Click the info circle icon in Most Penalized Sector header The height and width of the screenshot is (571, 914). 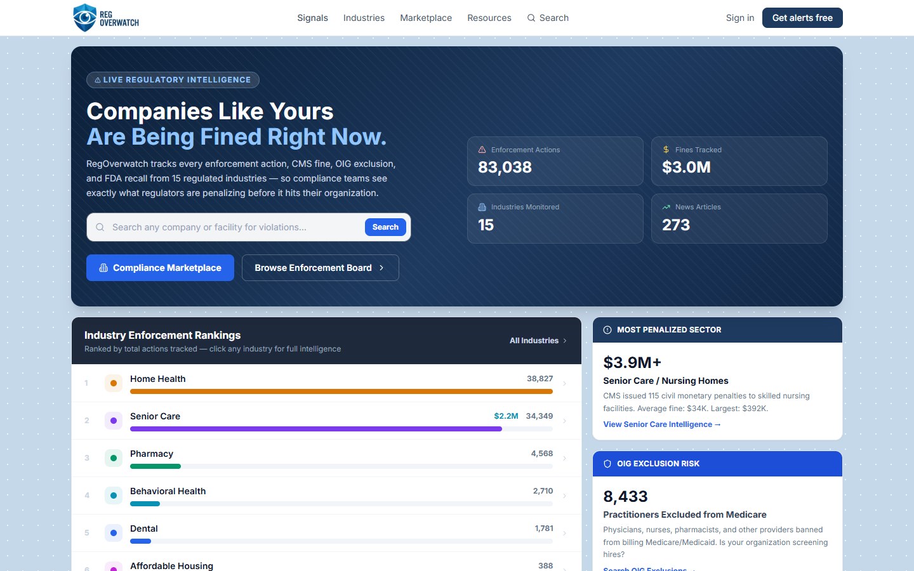[607, 330]
